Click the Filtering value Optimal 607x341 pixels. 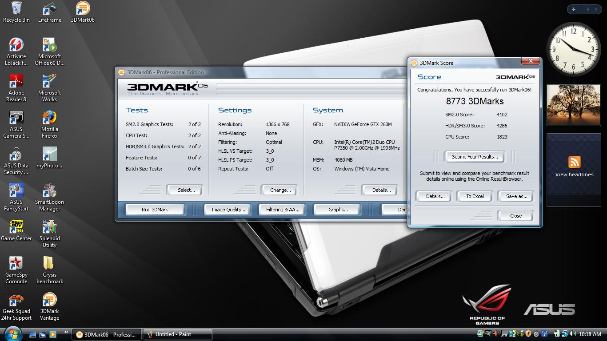tap(274, 142)
